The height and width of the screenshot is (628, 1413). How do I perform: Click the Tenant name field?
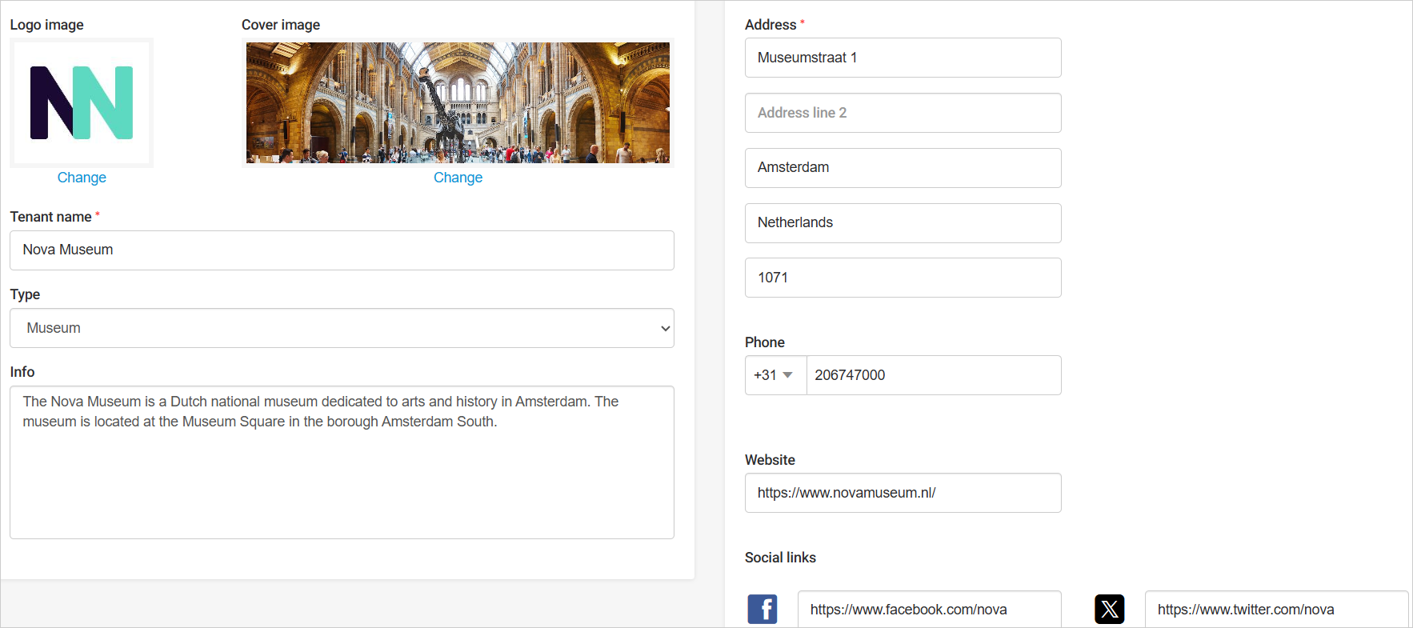pos(342,250)
